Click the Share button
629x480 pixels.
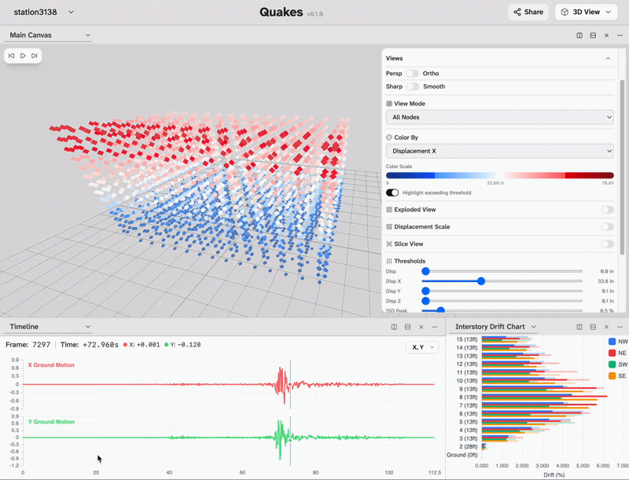point(527,12)
